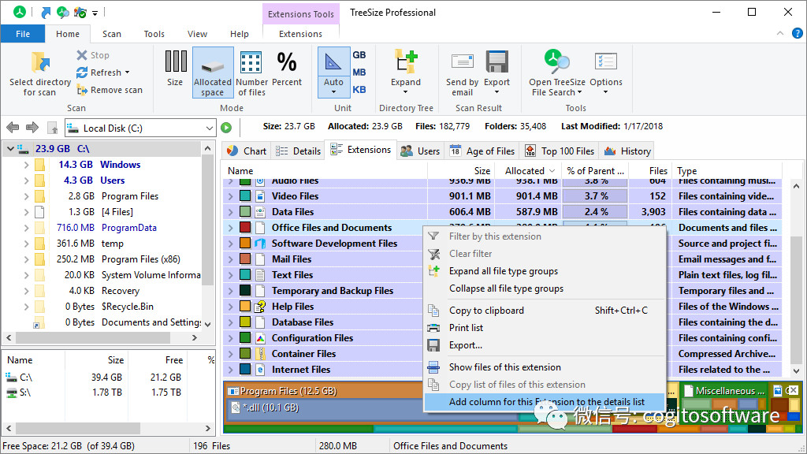This screenshot has width=807, height=454.
Task: Open the Details tab
Action: 298,151
